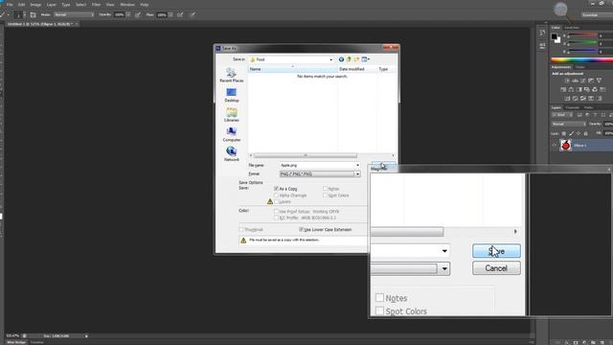Click the foreground color swatch

(554, 36)
